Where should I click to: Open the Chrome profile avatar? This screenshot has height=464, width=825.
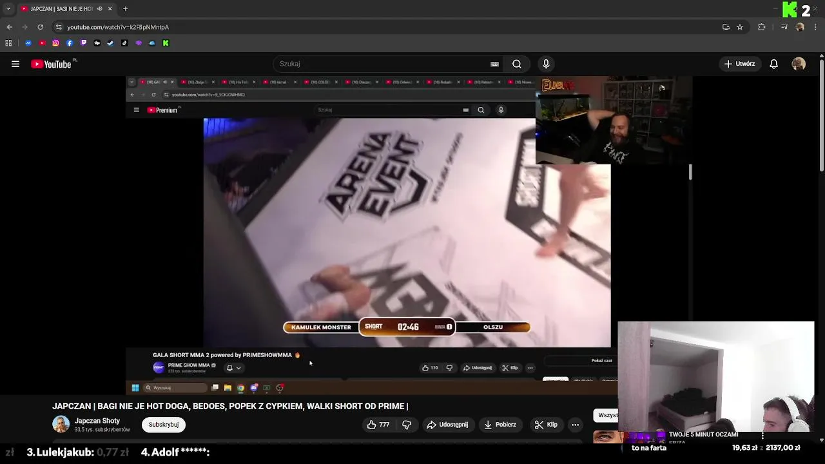coord(800,27)
